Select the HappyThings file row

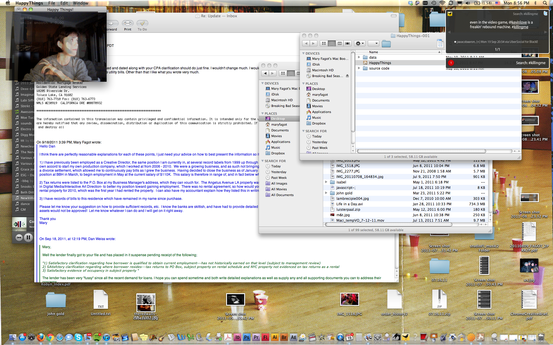400,63
